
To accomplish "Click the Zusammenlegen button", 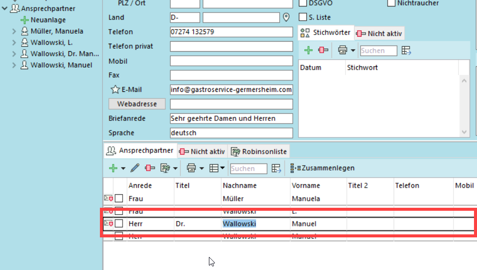I will click(322, 168).
